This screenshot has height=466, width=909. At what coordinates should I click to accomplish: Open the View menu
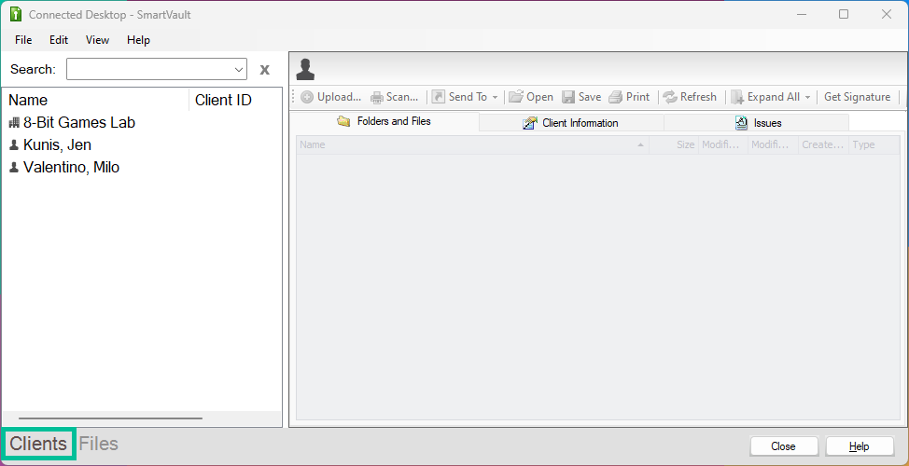(x=97, y=40)
